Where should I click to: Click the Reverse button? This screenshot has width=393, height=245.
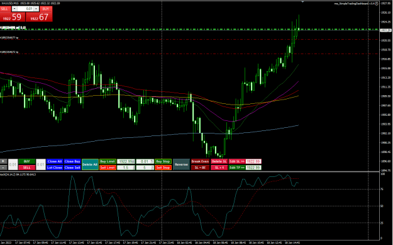point(181,164)
